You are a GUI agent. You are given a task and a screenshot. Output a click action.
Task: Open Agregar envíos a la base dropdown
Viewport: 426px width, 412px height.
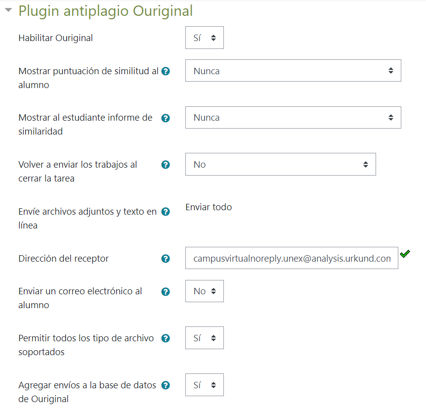[204, 385]
